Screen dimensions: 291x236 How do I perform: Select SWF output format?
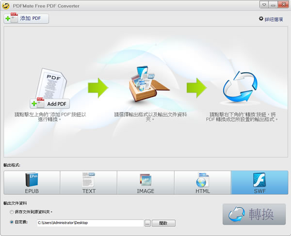point(259,183)
